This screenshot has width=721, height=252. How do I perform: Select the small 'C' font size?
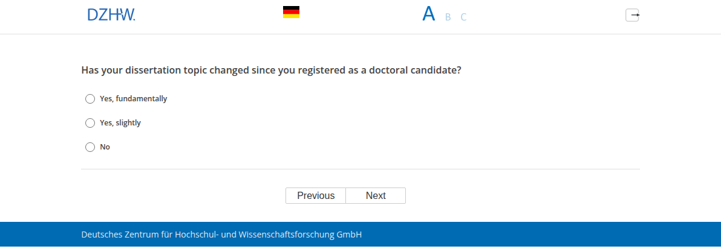click(463, 17)
